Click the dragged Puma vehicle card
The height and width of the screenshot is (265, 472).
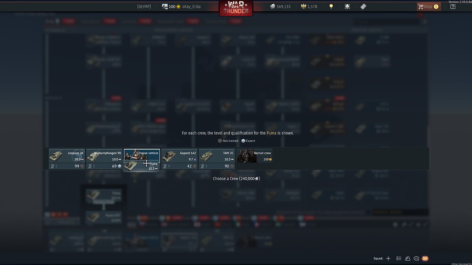click(x=141, y=166)
